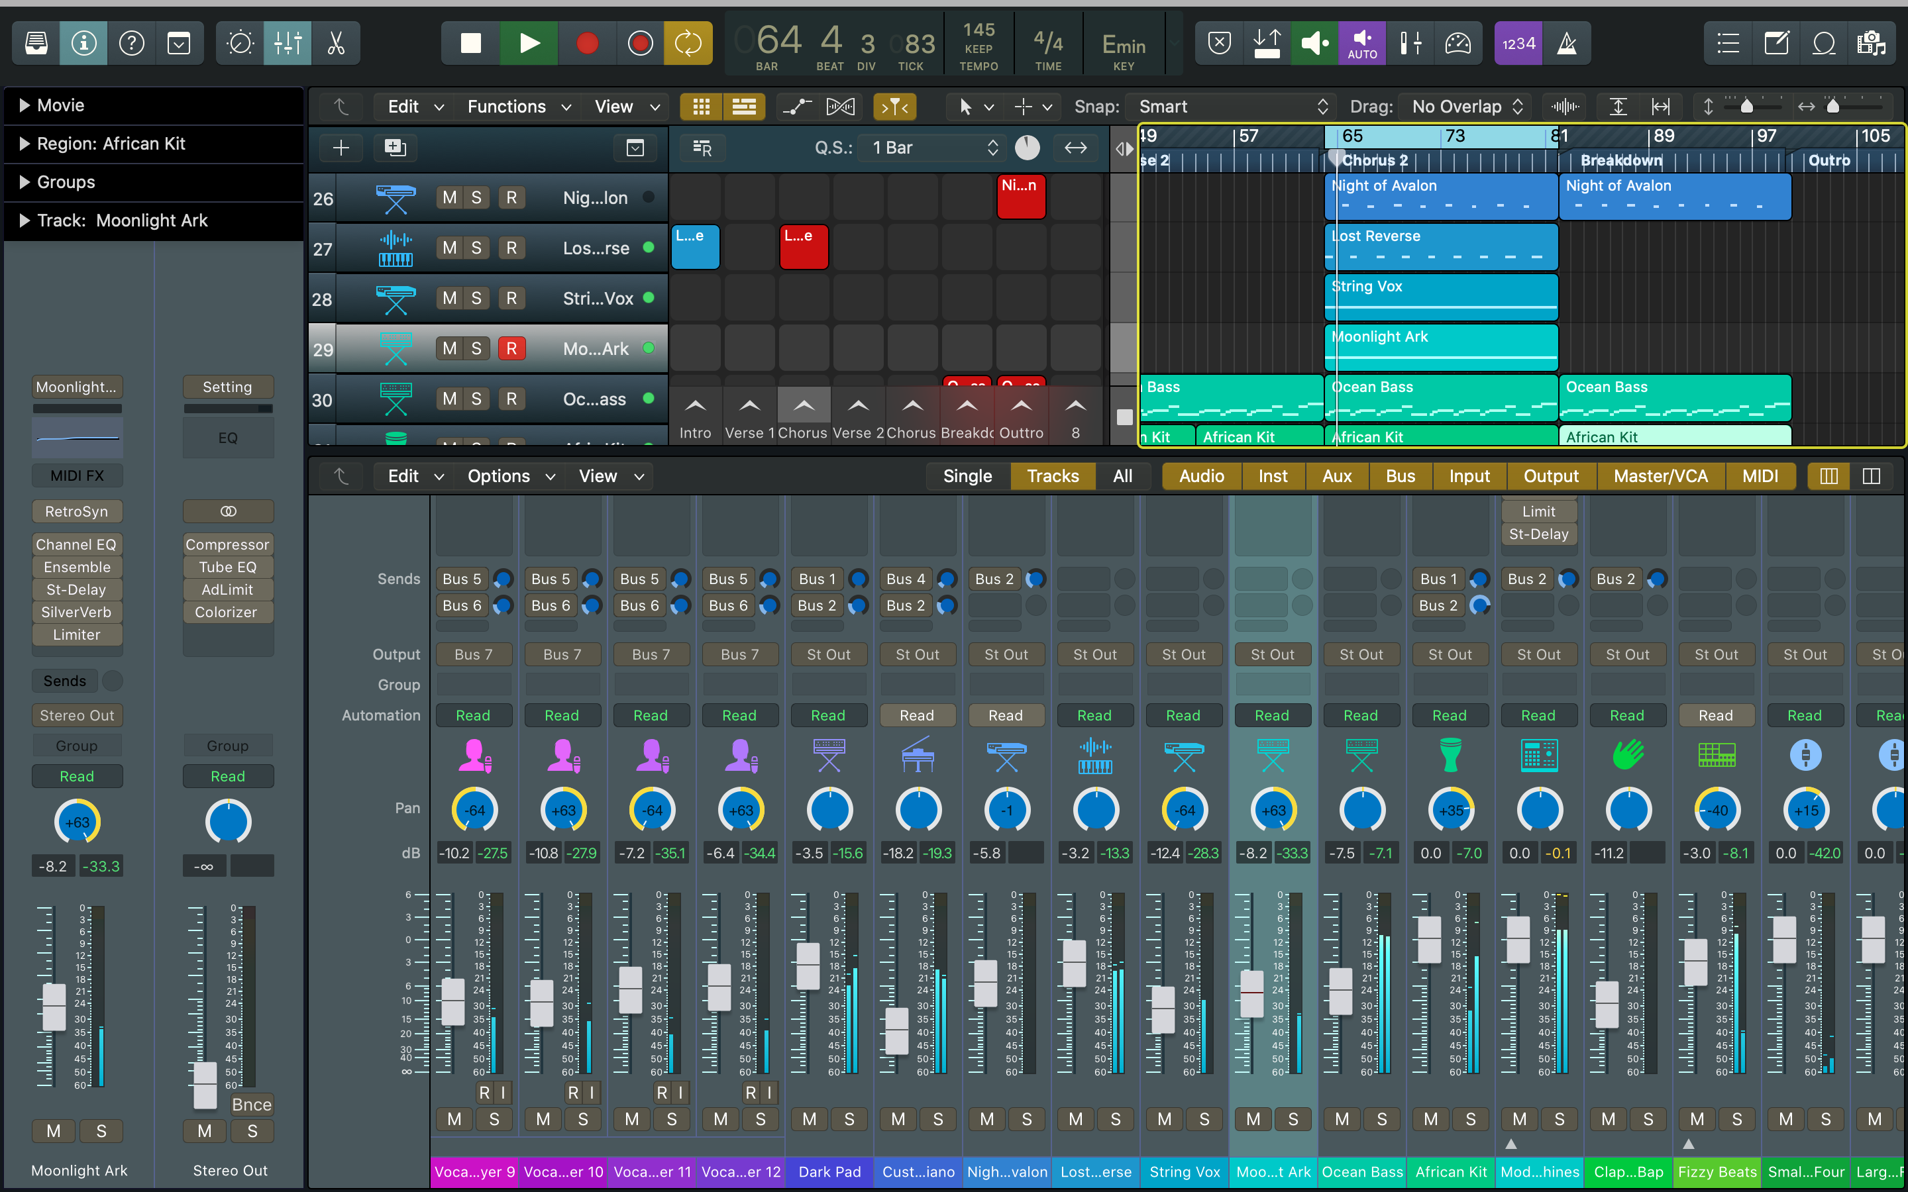Click the Aux channel filter button

click(1336, 476)
